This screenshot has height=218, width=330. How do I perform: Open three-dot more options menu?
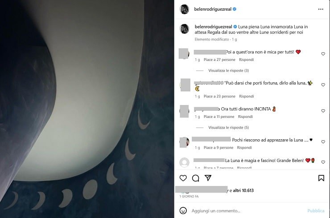[x=321, y=9]
